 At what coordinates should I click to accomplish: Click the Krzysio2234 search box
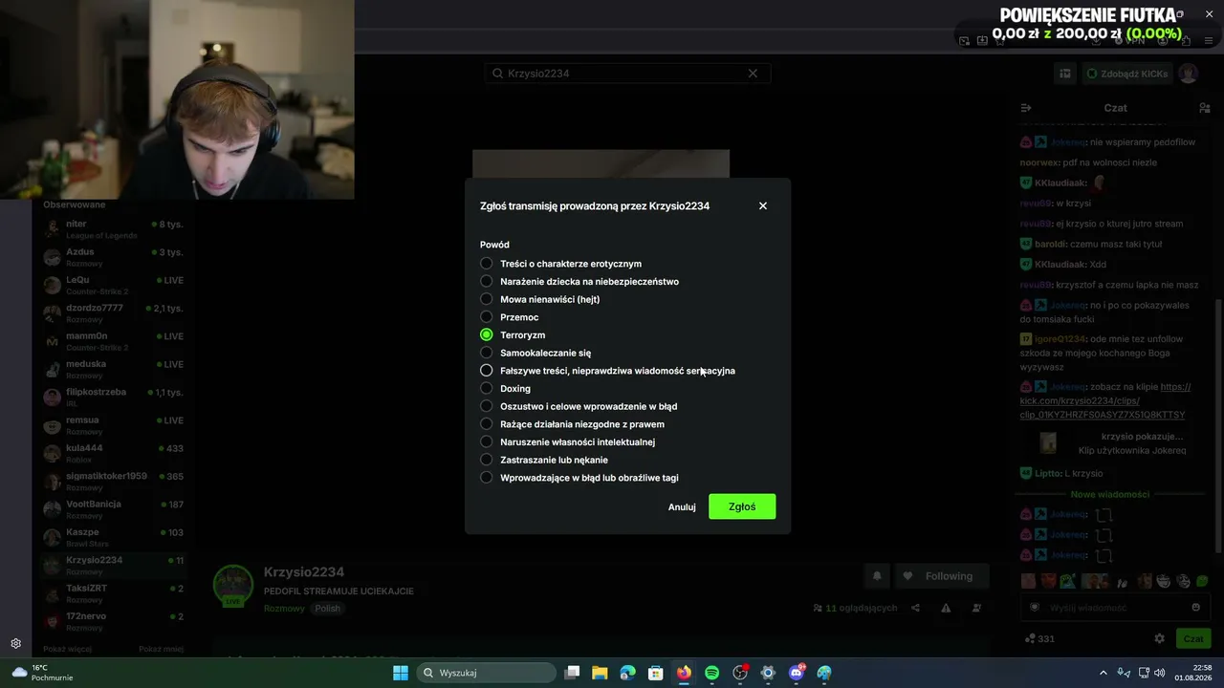click(626, 74)
